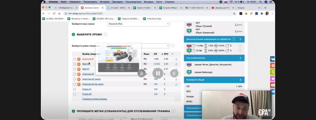This screenshot has height=120, width=316.
Task: Open Chrome home page button
Action: click(x=59, y=14)
